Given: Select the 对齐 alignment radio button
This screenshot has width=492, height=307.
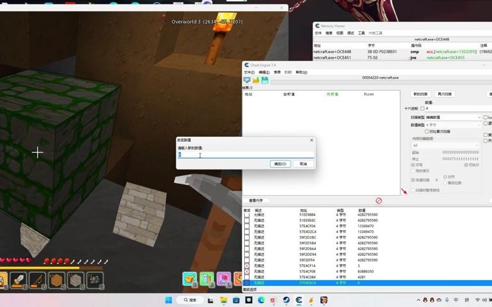Looking at the screenshot, I should point(445,177).
